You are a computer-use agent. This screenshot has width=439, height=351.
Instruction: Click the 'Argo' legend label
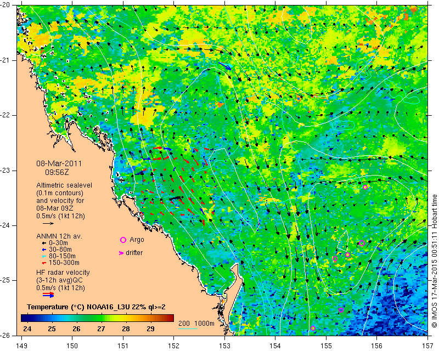pyautogui.click(x=137, y=240)
